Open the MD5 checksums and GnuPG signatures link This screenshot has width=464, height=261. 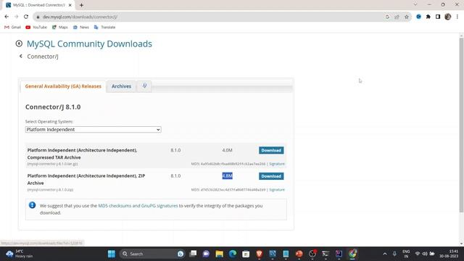click(138, 206)
